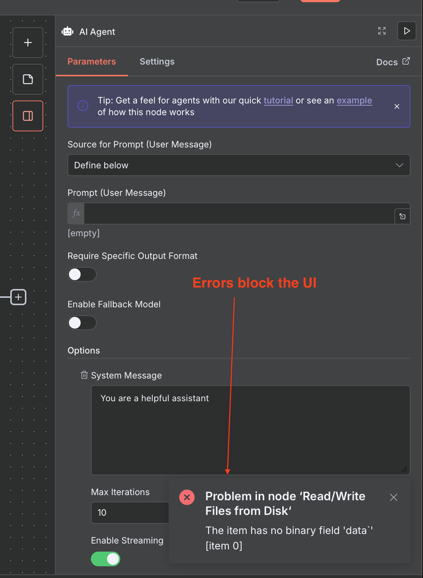Viewport: 423px width, 578px height.
Task: Click the expand panel fullscreen icon
Action: pyautogui.click(x=382, y=31)
